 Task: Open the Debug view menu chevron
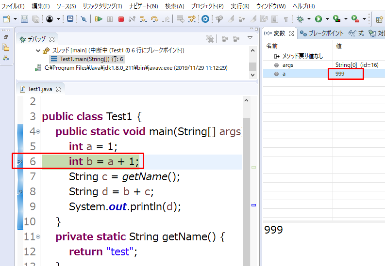pyautogui.click(x=250, y=38)
